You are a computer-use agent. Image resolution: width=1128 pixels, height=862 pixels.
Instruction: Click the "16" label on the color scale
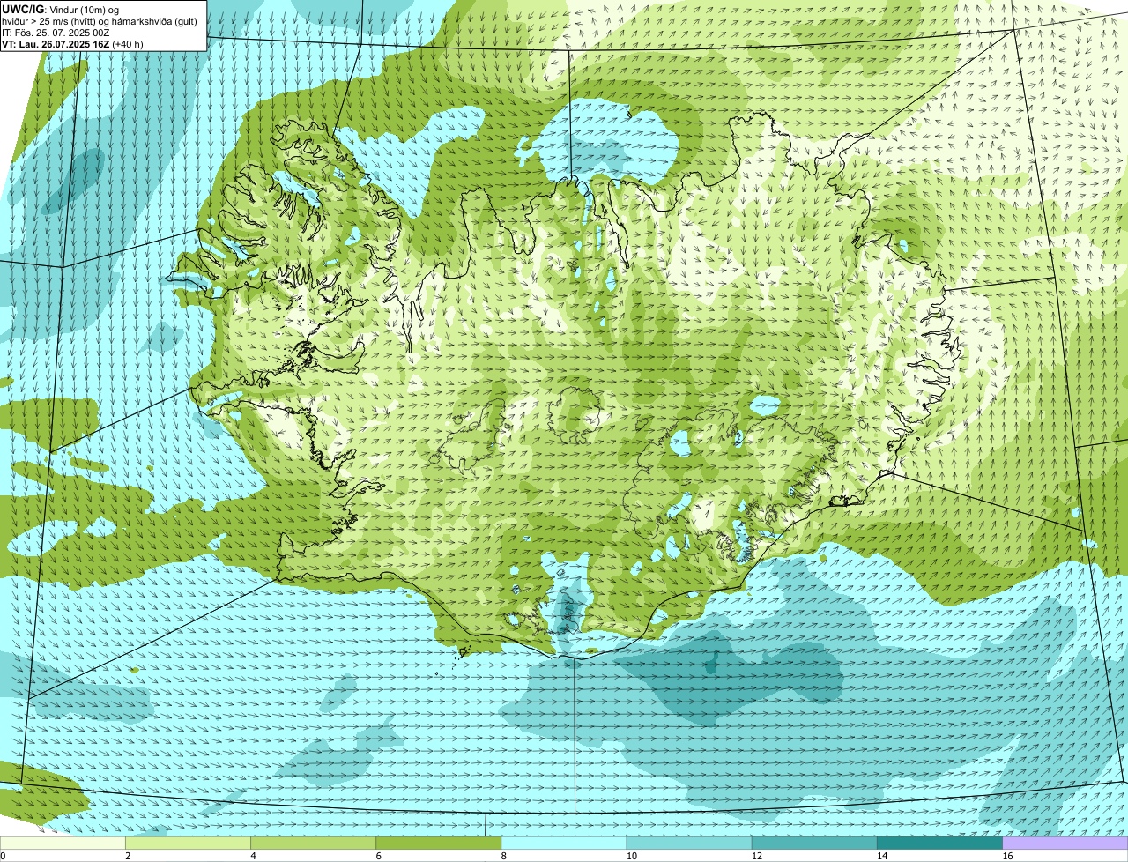[x=1007, y=856]
